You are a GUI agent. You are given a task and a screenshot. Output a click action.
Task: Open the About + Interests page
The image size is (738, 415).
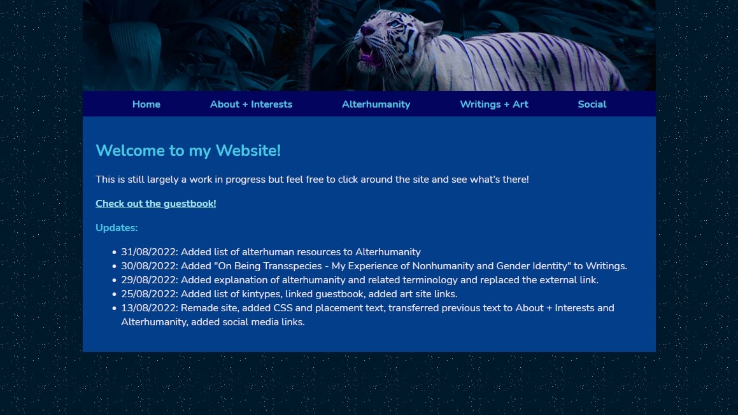point(251,104)
